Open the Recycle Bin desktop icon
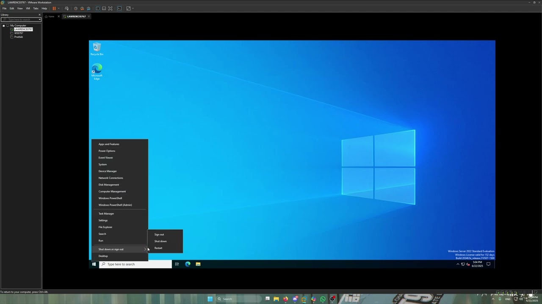This screenshot has height=304, width=542. click(97, 49)
